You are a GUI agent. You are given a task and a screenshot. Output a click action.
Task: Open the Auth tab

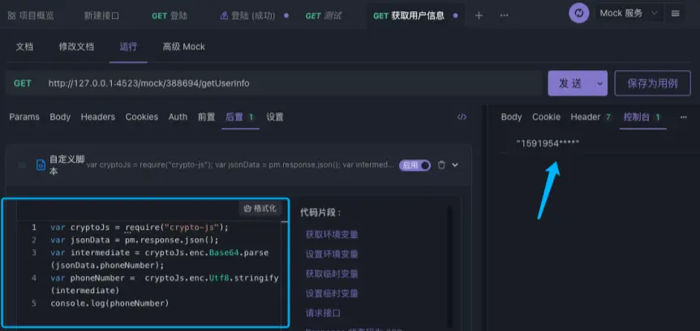[x=178, y=117]
